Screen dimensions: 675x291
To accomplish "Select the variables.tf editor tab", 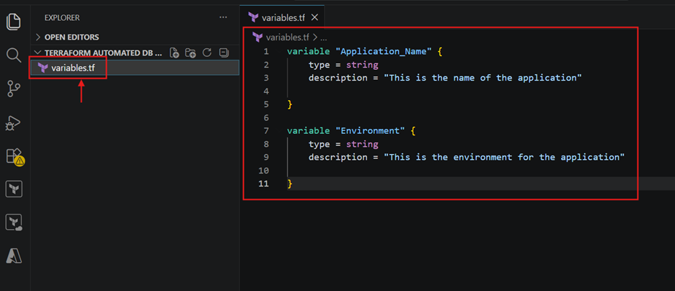I will coord(282,17).
